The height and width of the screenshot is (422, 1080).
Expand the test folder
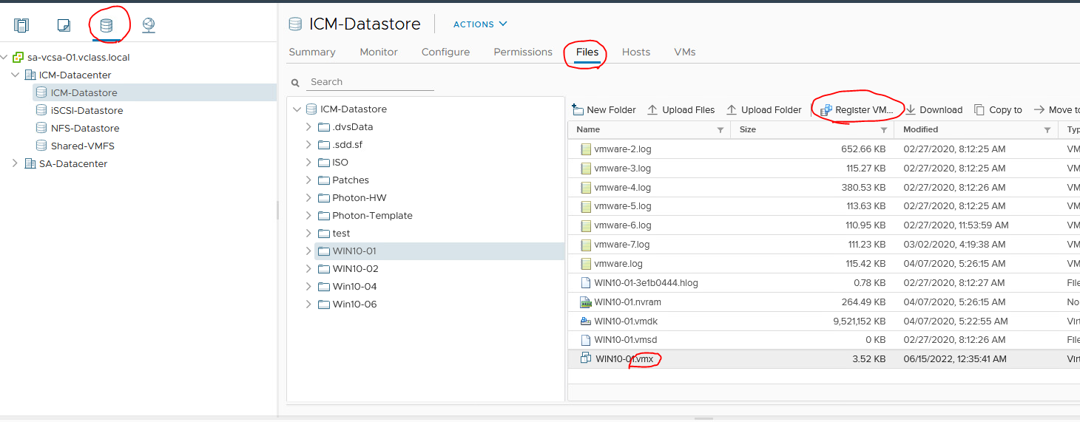click(x=309, y=233)
